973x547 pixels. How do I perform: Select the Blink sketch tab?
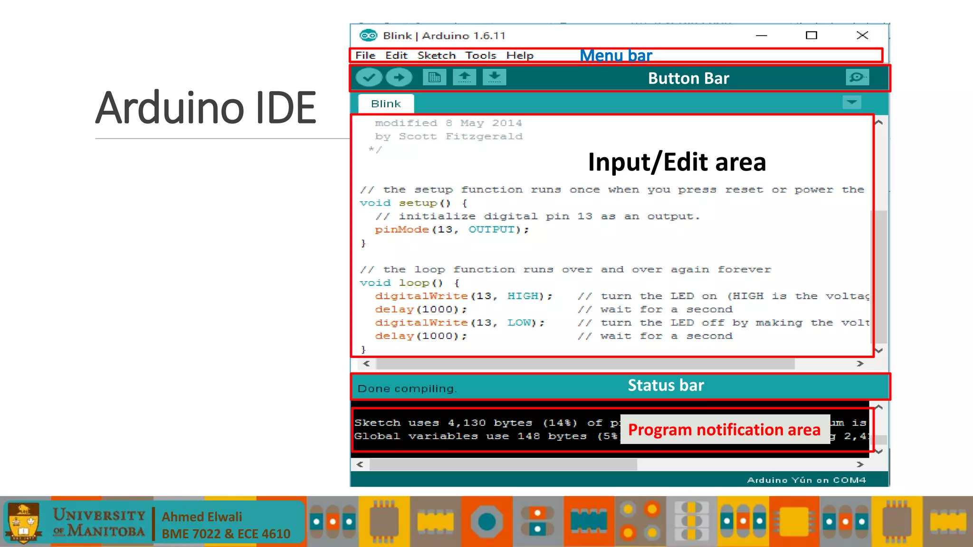386,104
